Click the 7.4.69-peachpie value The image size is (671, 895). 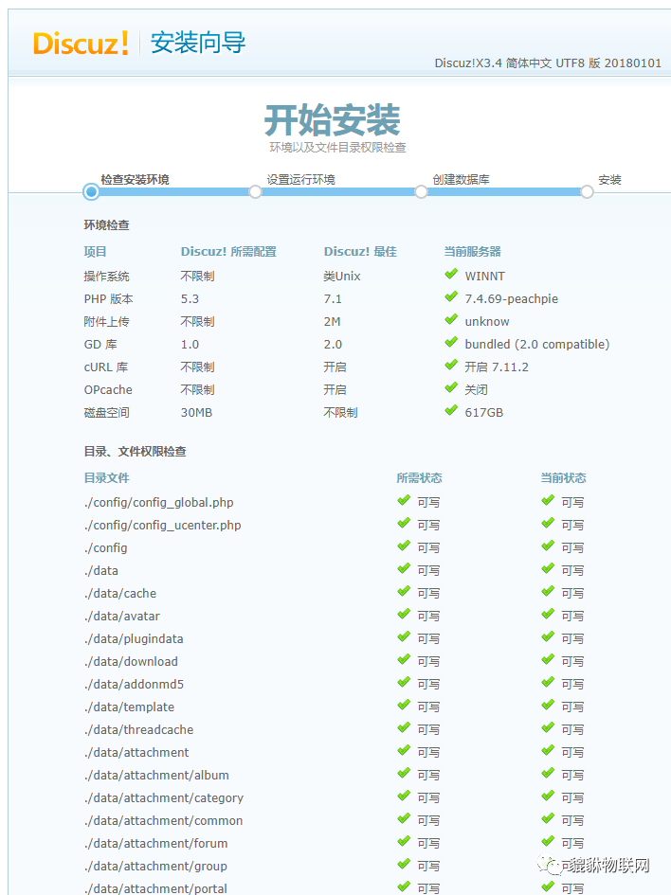point(512,299)
